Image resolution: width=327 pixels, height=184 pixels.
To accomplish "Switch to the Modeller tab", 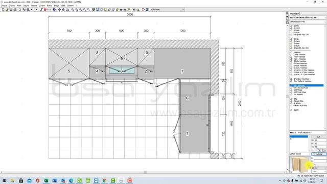I will 294,14.
